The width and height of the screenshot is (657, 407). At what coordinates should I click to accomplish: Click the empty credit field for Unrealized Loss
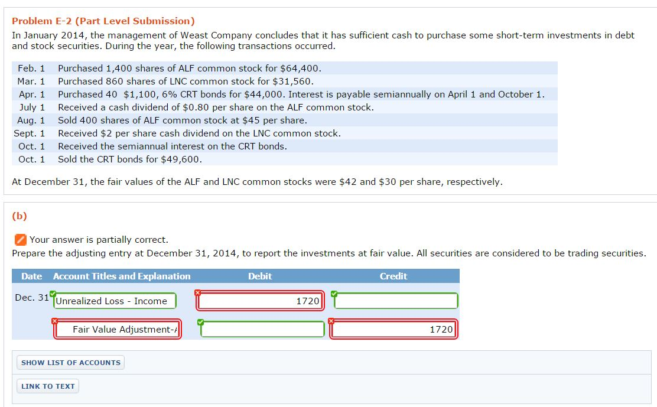[396, 301]
